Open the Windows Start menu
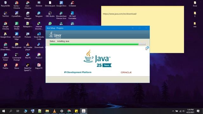The width and height of the screenshot is (203, 114). click(x=3, y=111)
